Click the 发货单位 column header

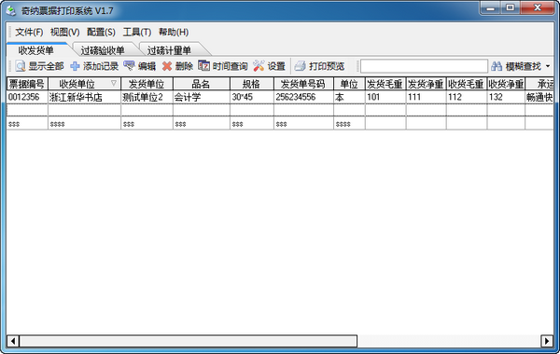147,84
